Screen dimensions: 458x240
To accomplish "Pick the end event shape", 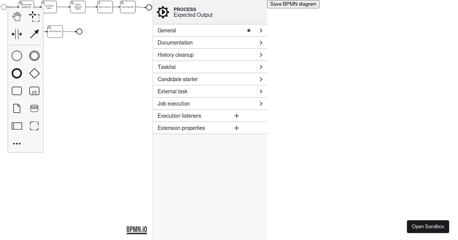I will [x=17, y=73].
